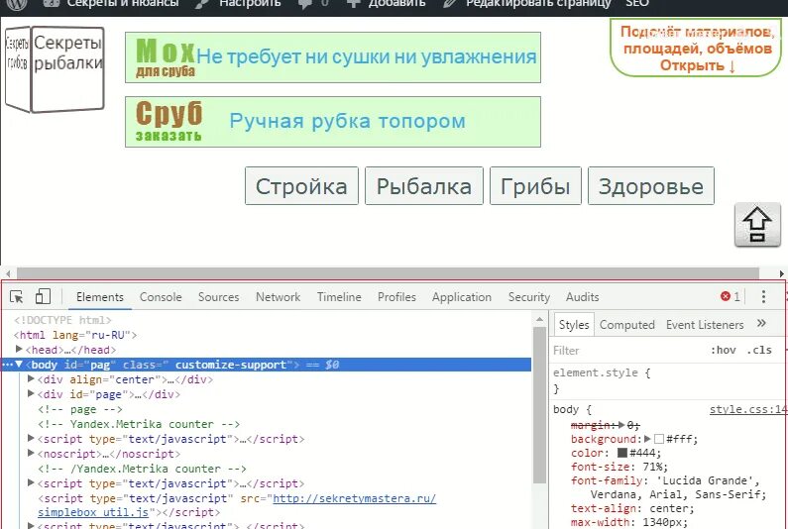Click the #444 color swatch
Image resolution: width=788 pixels, height=529 pixels.
click(622, 453)
